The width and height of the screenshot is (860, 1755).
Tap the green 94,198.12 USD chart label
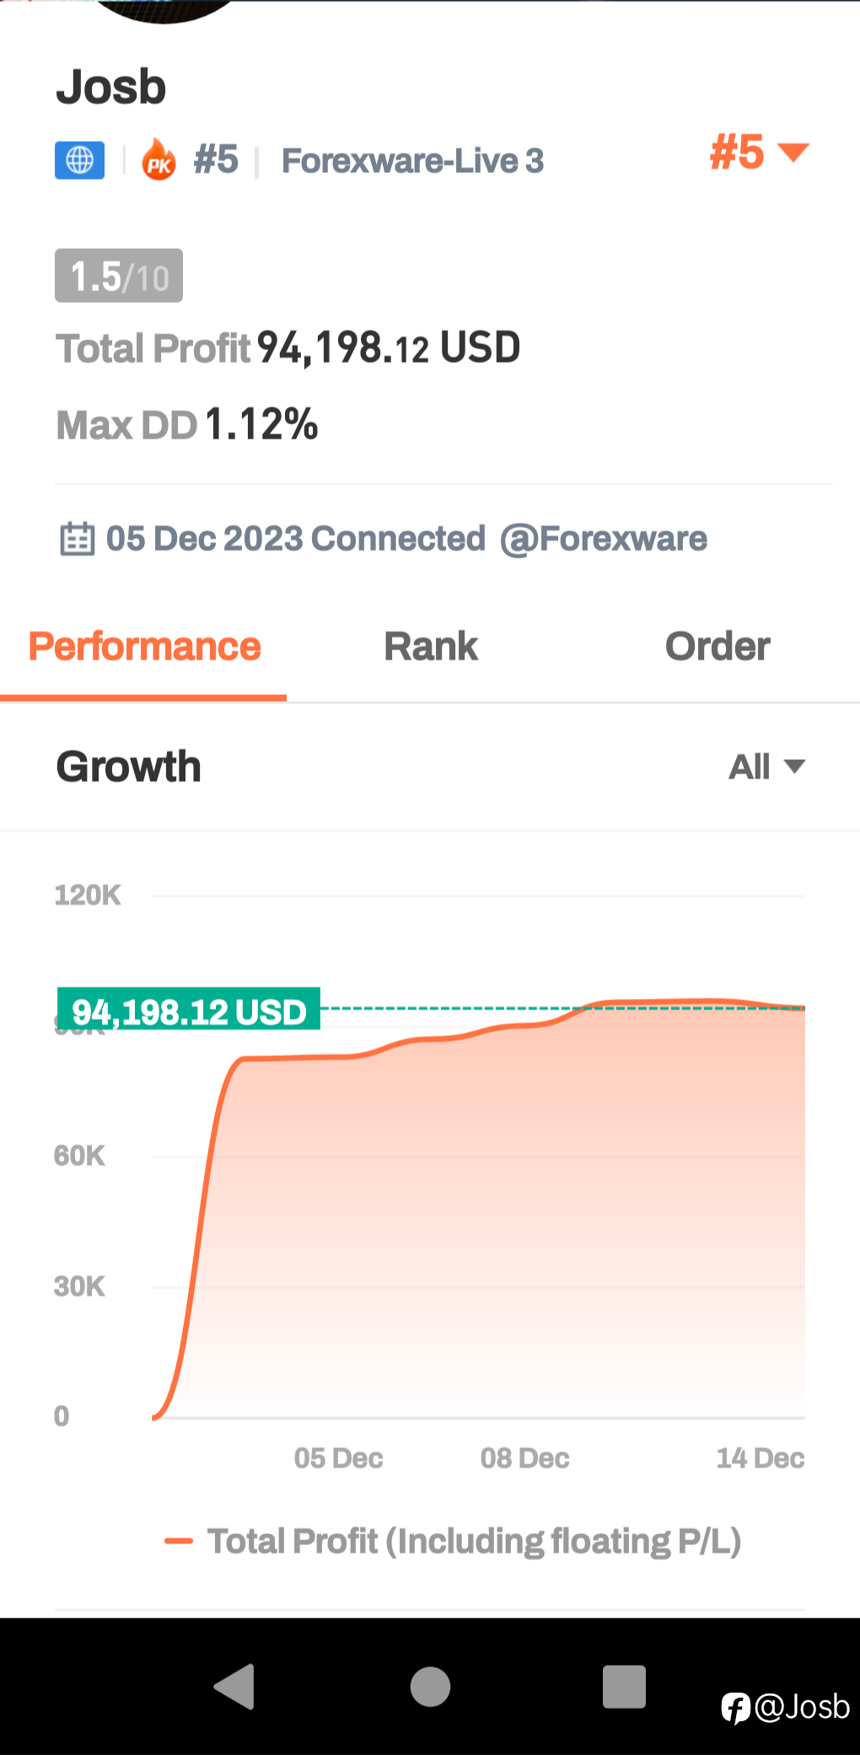[189, 1009]
